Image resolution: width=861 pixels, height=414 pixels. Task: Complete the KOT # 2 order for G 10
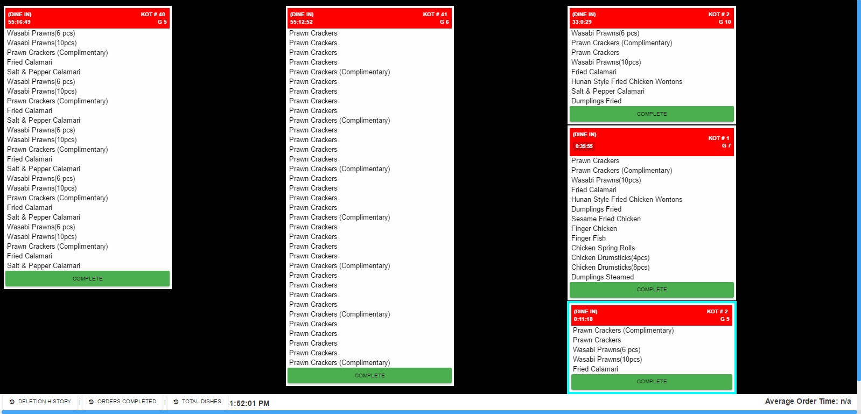point(652,114)
